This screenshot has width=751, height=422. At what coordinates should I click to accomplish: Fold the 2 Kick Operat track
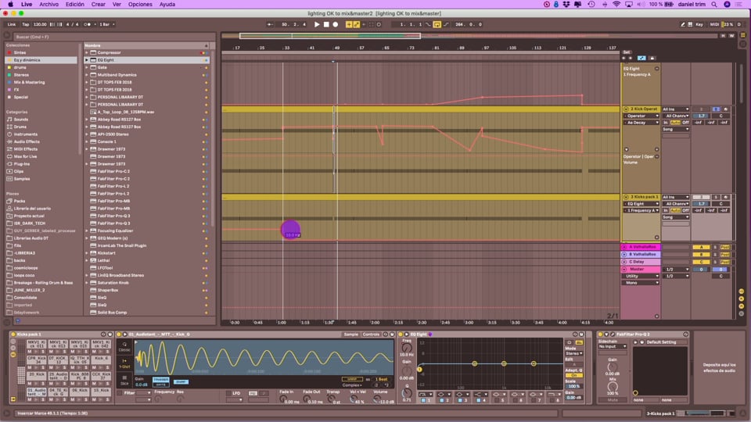coord(626,109)
